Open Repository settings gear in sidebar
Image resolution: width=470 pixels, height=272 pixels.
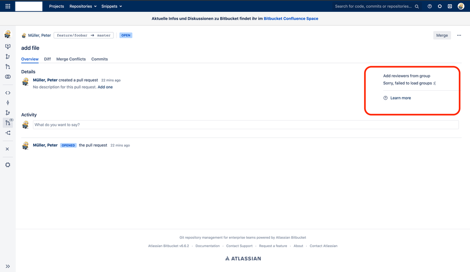(8, 165)
